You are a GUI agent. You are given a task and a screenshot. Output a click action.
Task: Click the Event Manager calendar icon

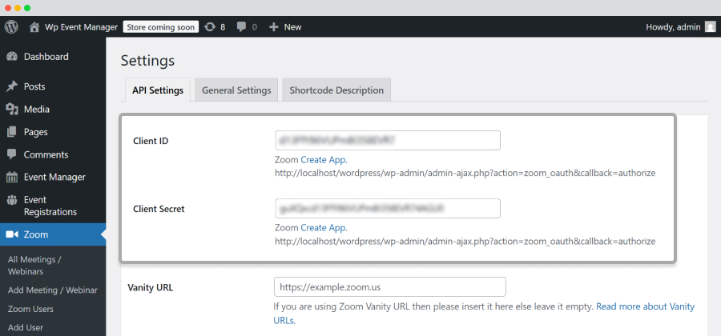click(12, 177)
